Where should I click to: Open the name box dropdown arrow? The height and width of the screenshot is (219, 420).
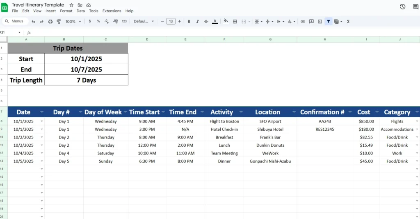pos(19,33)
